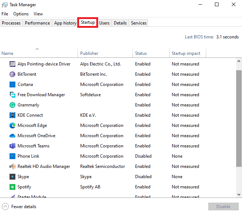The height and width of the screenshot is (214, 242).
Task: Maximize the Task Manager window
Action: pos(217,5)
